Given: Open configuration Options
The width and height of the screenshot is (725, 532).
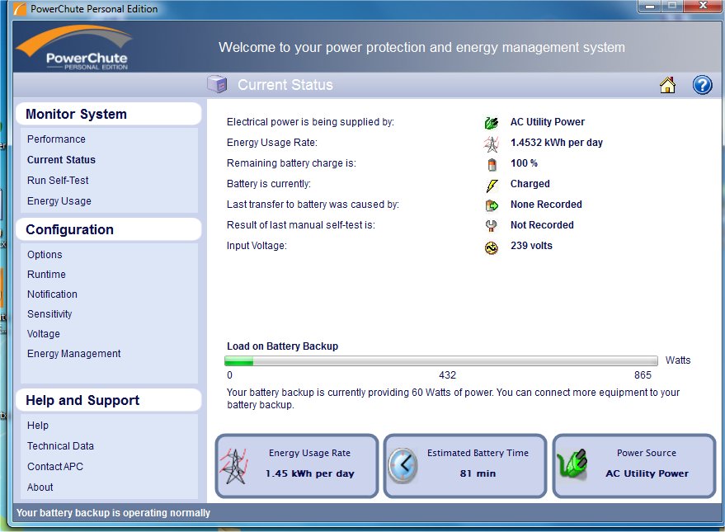Looking at the screenshot, I should pos(45,255).
